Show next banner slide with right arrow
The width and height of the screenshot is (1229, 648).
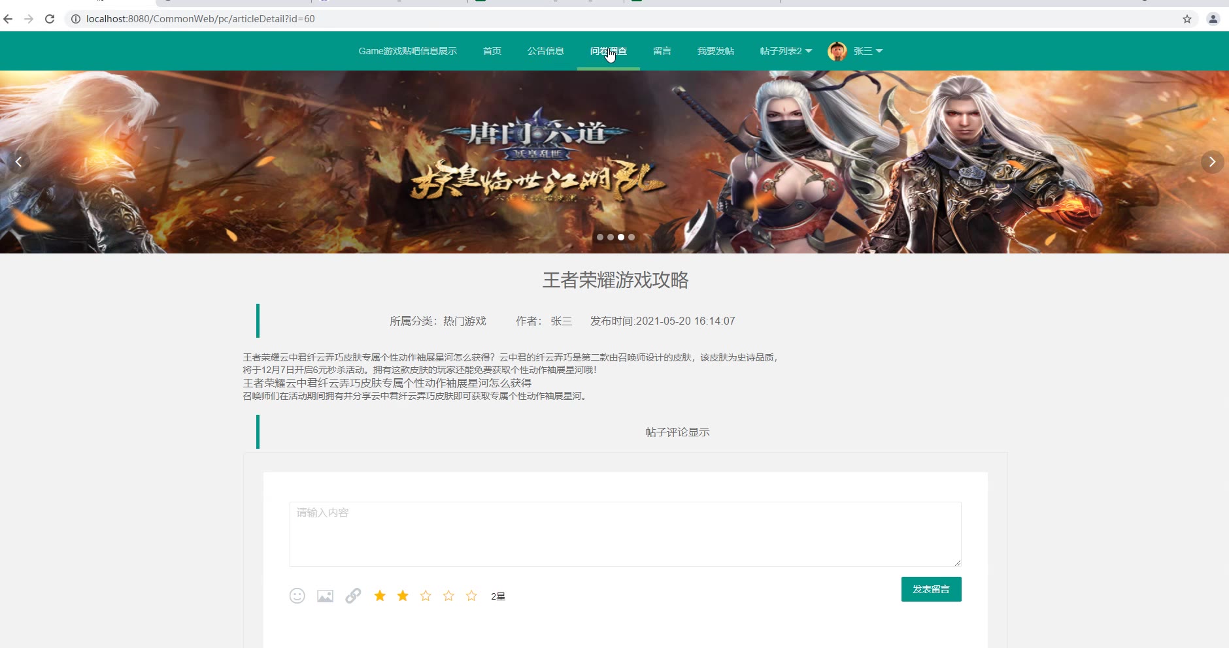tap(1212, 162)
